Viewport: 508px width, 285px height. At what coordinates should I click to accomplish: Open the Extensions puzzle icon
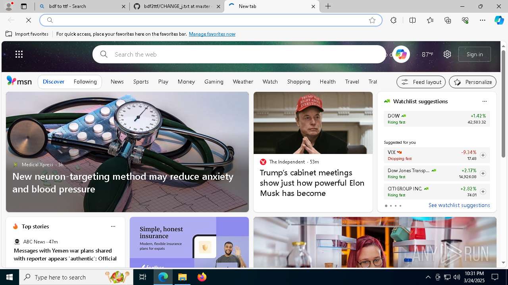coord(393,20)
